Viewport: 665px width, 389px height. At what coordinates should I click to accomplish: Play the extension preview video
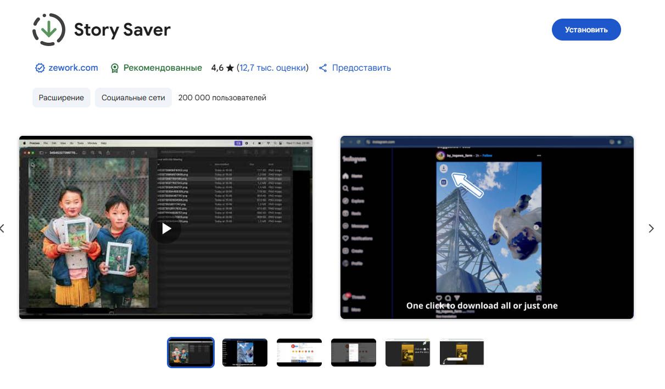tap(166, 228)
